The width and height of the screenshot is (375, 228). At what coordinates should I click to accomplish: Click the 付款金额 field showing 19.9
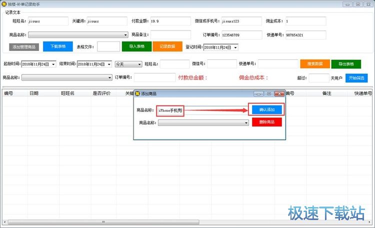(x=170, y=21)
